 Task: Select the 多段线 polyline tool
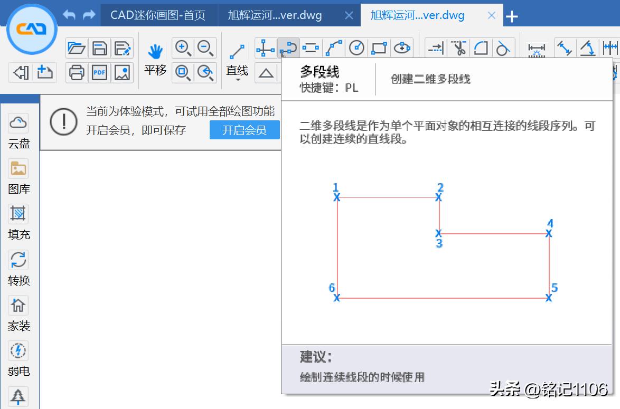point(288,47)
